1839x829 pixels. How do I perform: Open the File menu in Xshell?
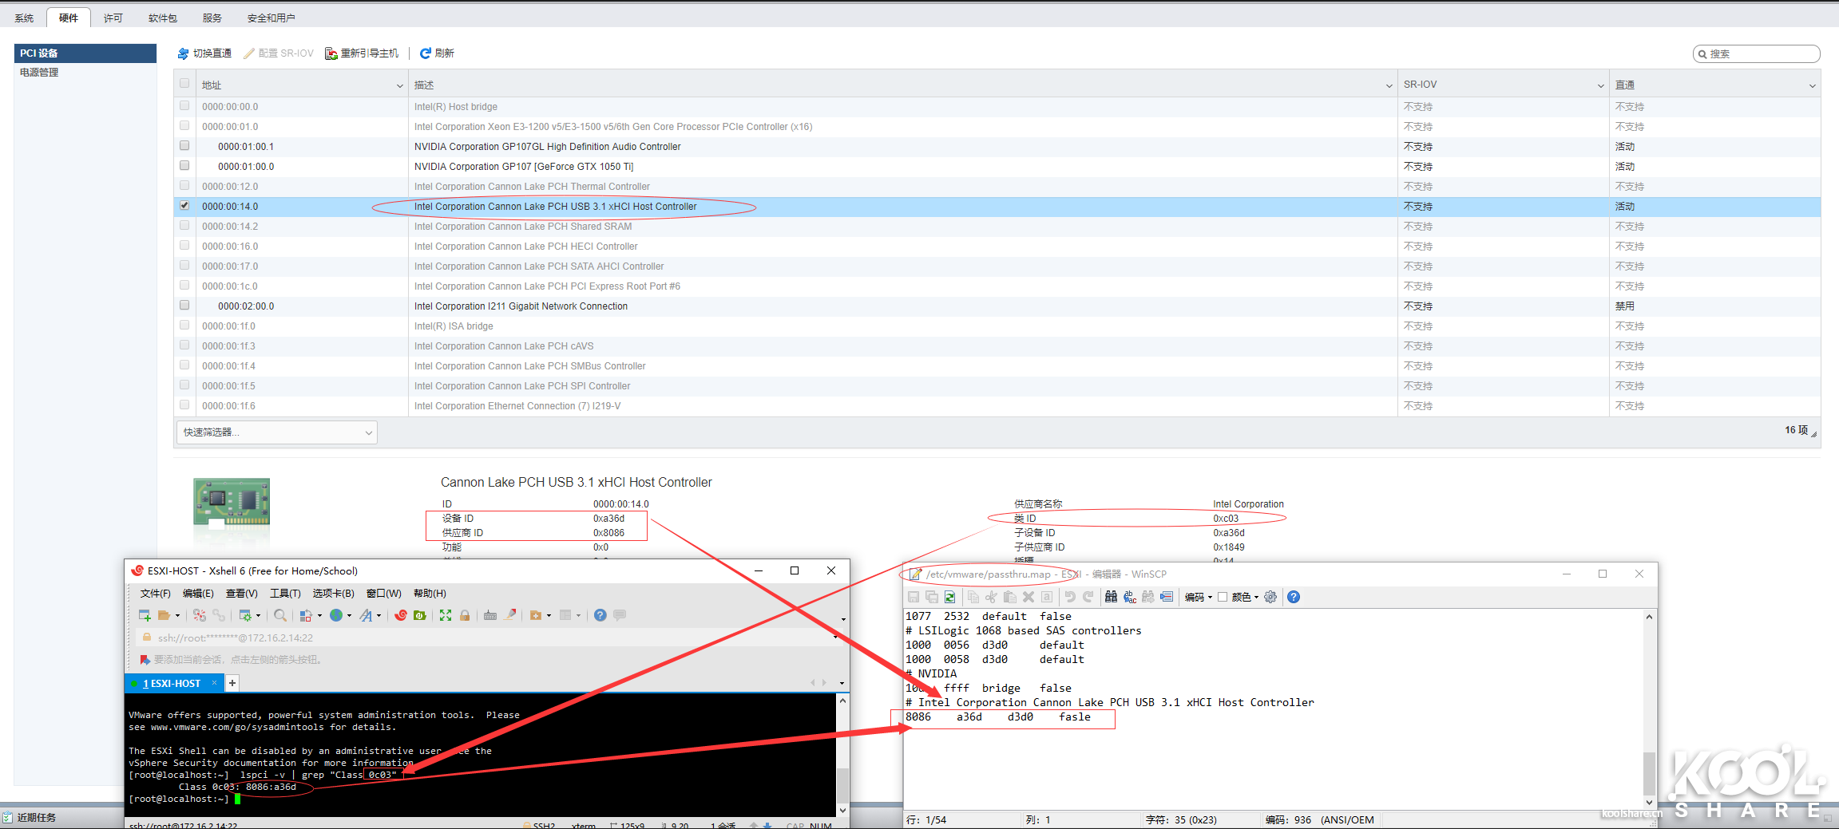click(155, 594)
